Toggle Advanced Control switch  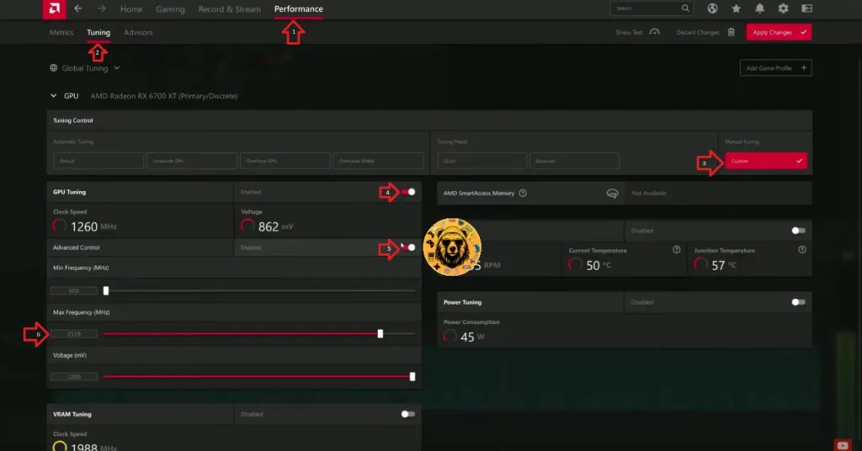coord(408,247)
